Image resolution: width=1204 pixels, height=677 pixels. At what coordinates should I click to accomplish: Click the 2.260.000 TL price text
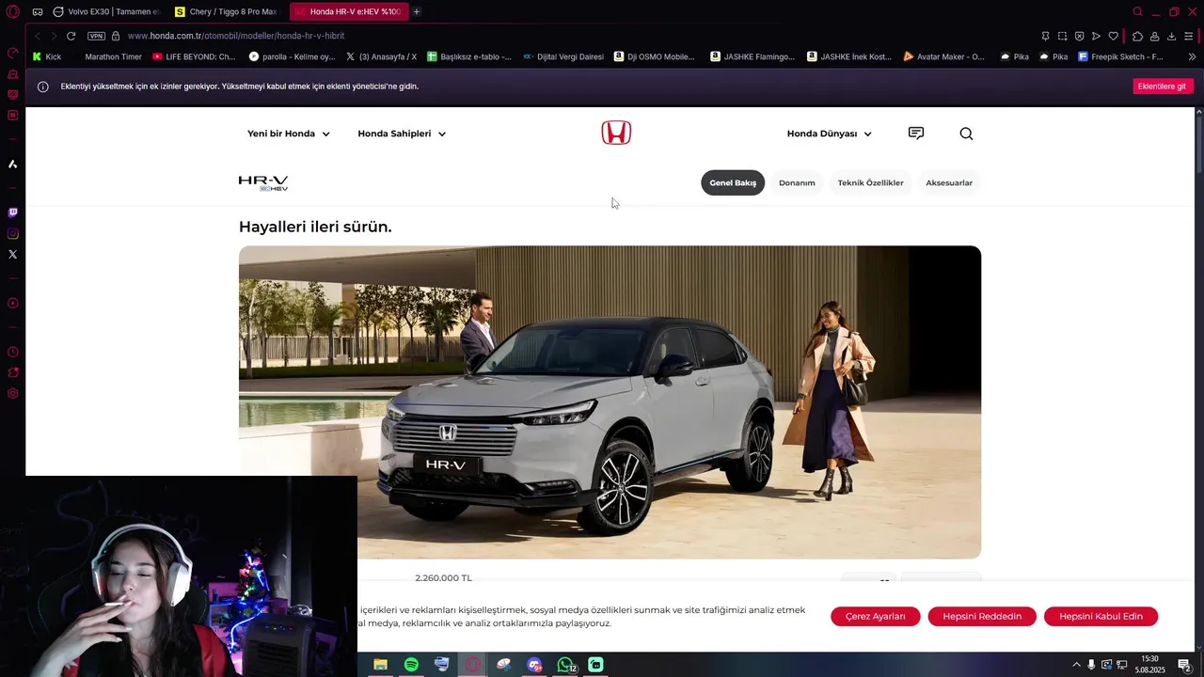(x=443, y=578)
